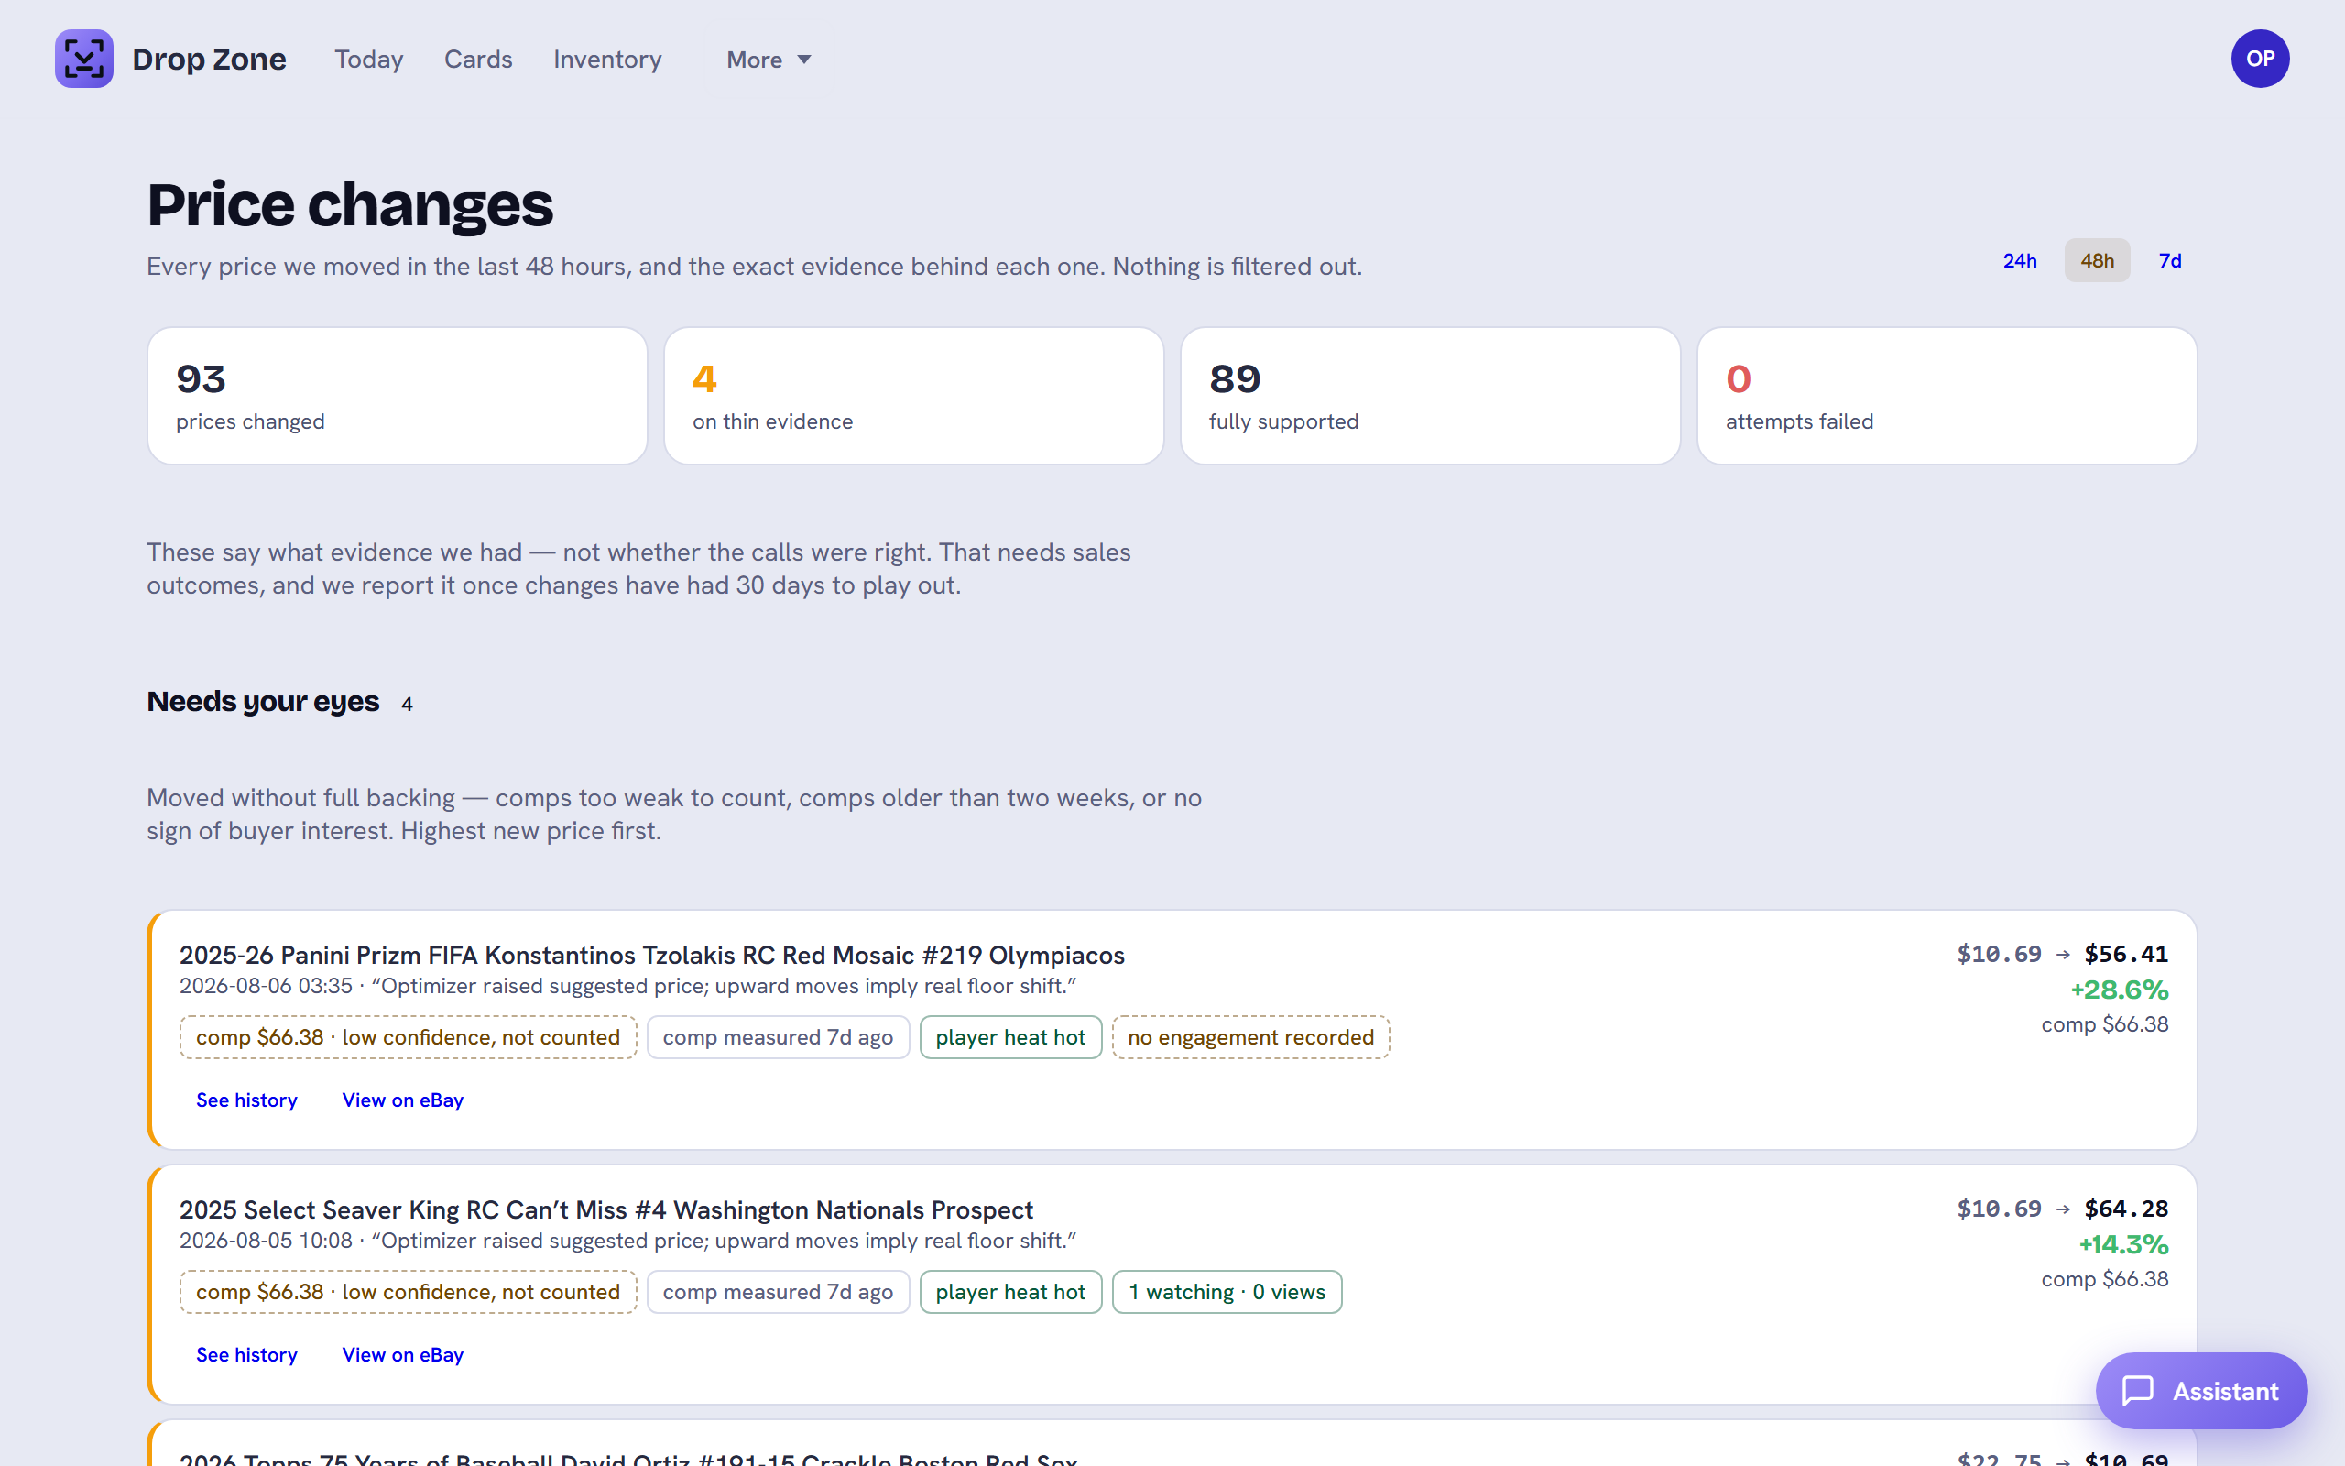Click low confidence comp tag on Seaver King card
Viewport: 2345px width, 1466px height.
coord(408,1293)
